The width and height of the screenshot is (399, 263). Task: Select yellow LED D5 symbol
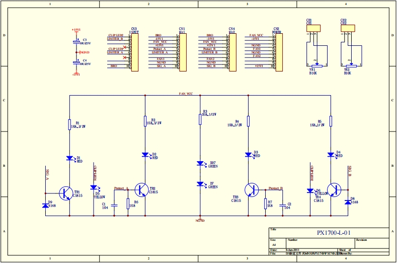tap(93, 187)
